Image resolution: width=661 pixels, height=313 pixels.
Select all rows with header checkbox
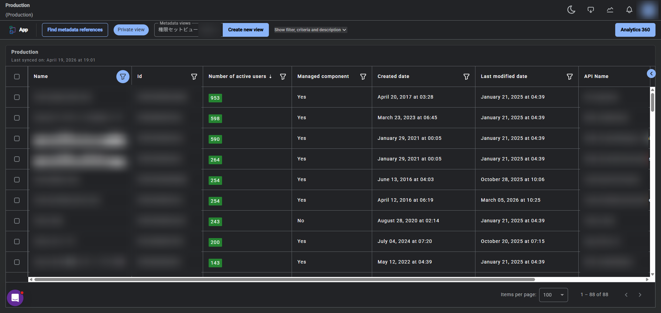click(17, 77)
